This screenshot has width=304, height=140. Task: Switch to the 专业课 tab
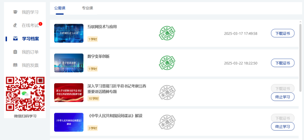point(87,8)
